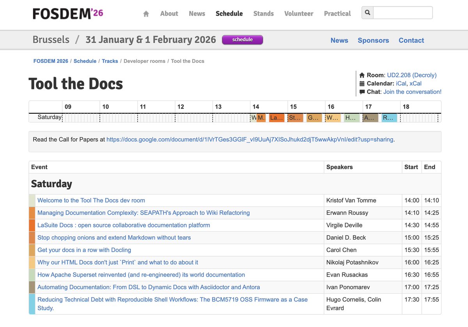Open the Schedule menu item
The width and height of the screenshot is (468, 327).
coord(229,13)
